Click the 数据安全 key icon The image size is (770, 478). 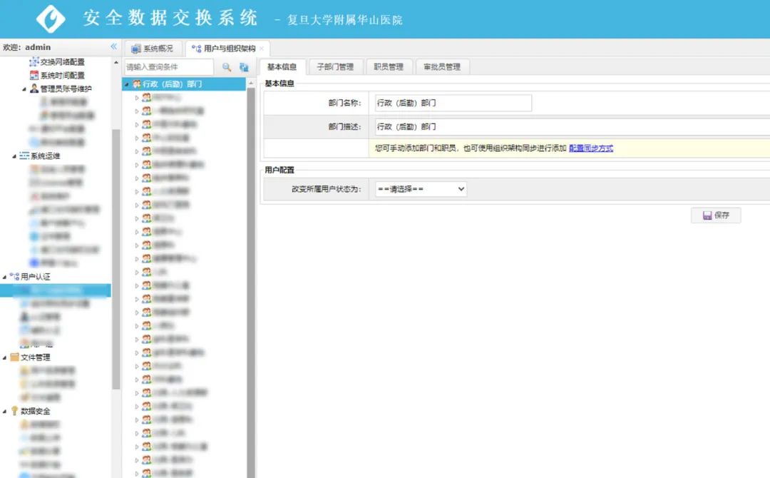(14, 412)
